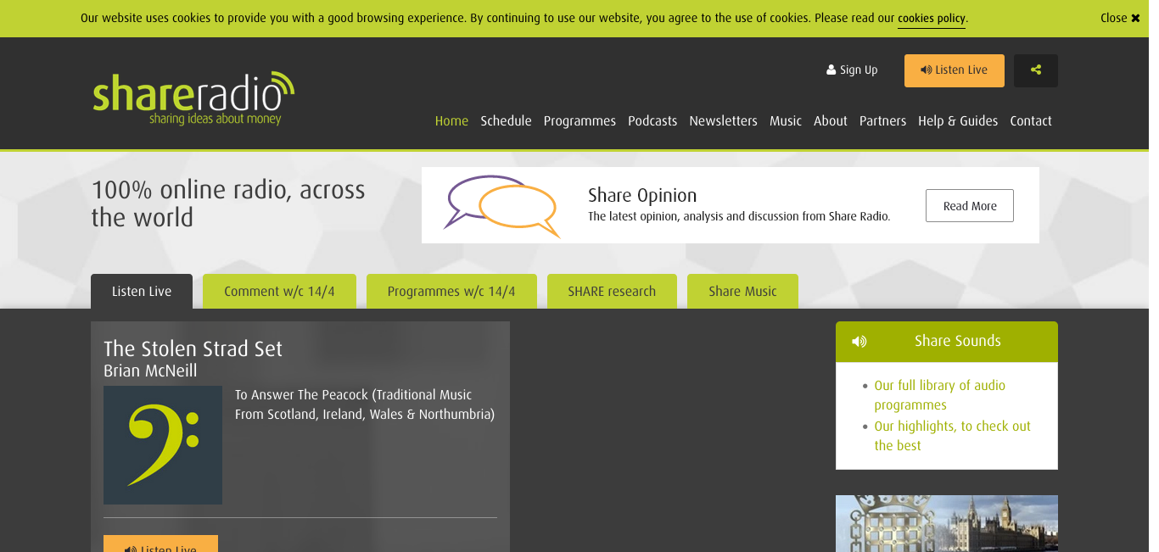This screenshot has height=552, width=1159.
Task: Go to Home in the navigation
Action: pyautogui.click(x=451, y=121)
